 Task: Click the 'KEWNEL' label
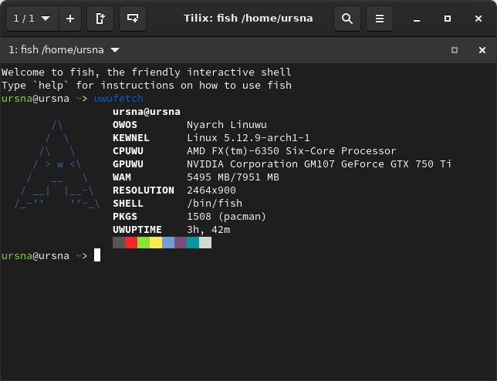pyautogui.click(x=131, y=138)
